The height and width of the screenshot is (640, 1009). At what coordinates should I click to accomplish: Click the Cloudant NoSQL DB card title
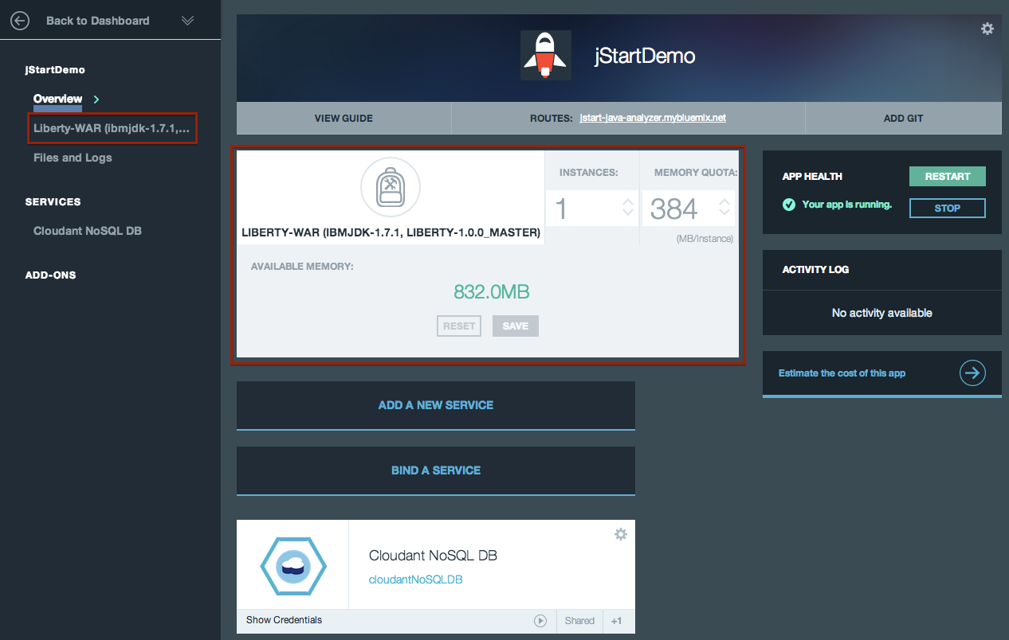click(x=433, y=556)
